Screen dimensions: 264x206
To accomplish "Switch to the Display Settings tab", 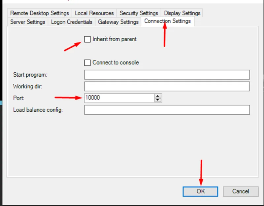I will click(182, 13).
